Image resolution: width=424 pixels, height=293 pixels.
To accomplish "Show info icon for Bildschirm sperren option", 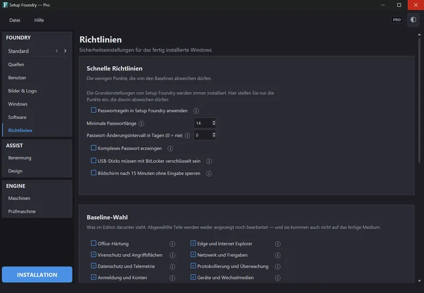I will [x=209, y=174].
